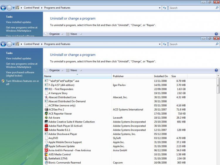Open the front window's recent pages dropdown arrow
The width and height of the screenshot is (220, 165).
[13, 44]
